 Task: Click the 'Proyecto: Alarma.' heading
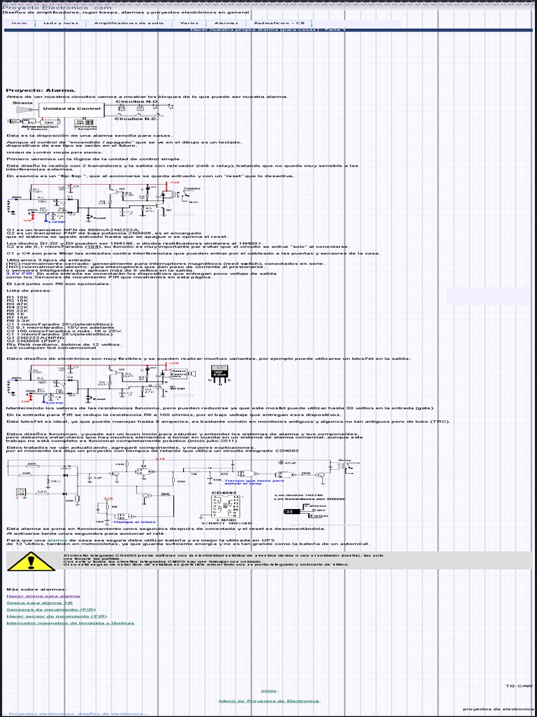tap(41, 90)
